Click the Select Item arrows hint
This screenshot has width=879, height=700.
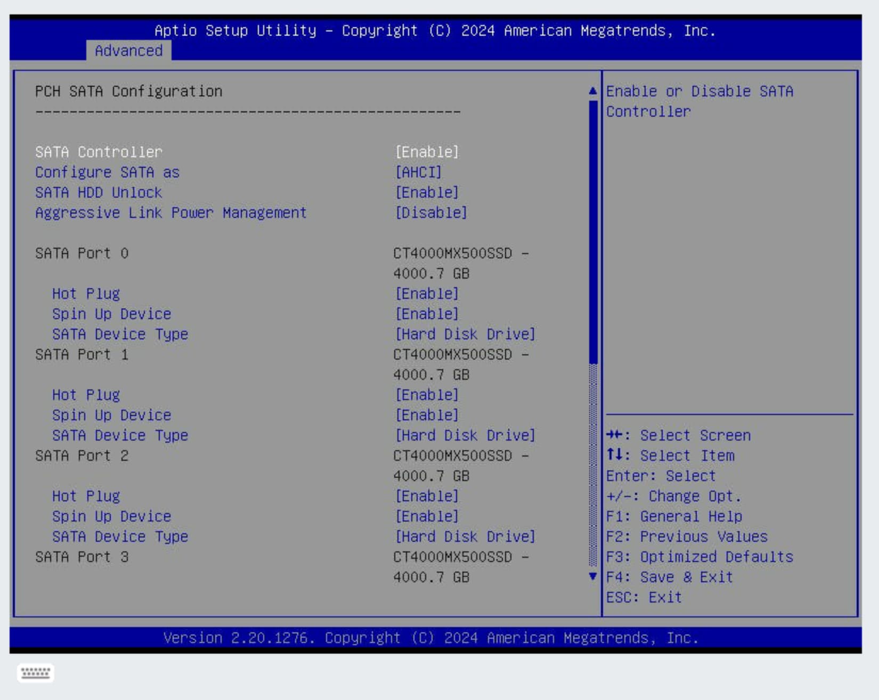click(x=670, y=455)
